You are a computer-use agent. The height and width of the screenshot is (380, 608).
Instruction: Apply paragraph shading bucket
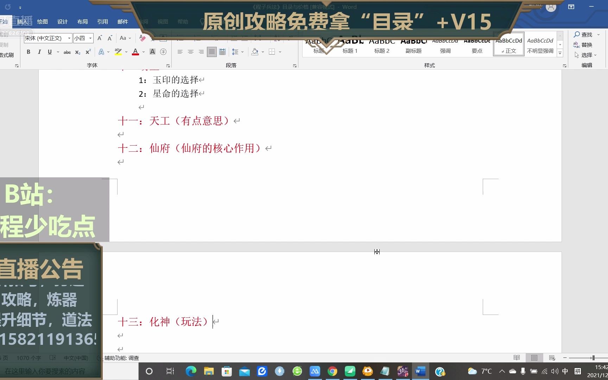pos(255,52)
